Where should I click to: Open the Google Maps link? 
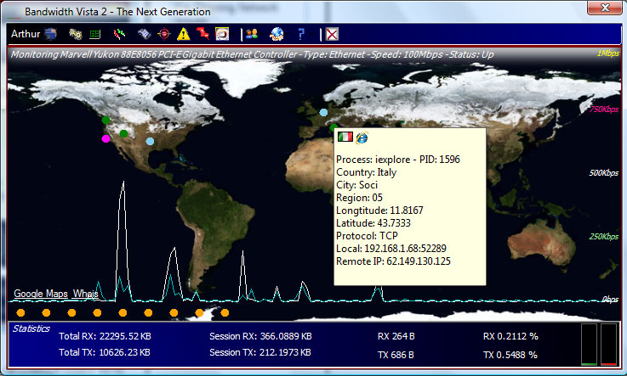point(41,294)
